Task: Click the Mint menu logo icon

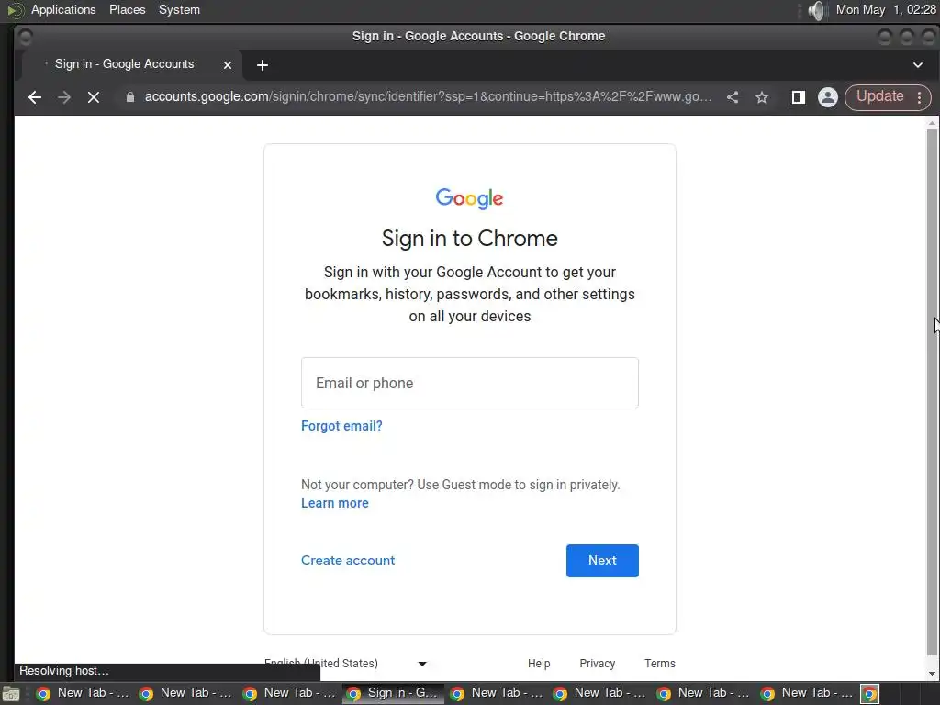Action: 15,10
